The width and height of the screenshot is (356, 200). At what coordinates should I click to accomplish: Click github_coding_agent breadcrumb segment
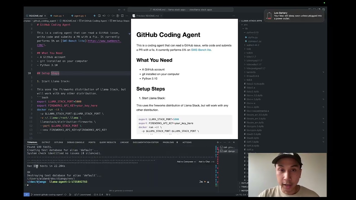point(44,21)
